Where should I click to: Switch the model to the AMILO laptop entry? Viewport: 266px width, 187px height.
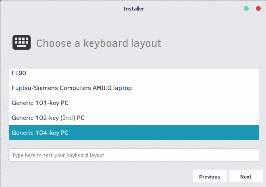(134, 88)
